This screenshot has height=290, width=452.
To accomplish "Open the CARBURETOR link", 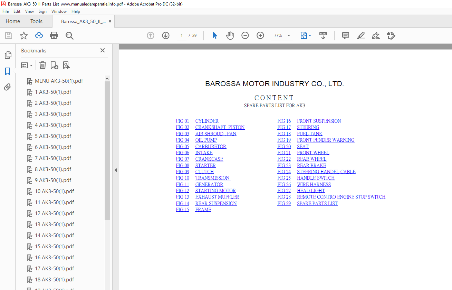I will click(211, 147).
